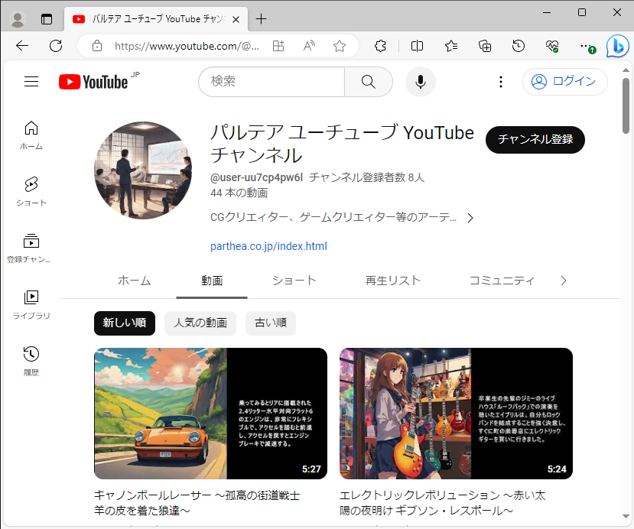Open Collections panel
634x529 pixels.
pyautogui.click(x=485, y=46)
